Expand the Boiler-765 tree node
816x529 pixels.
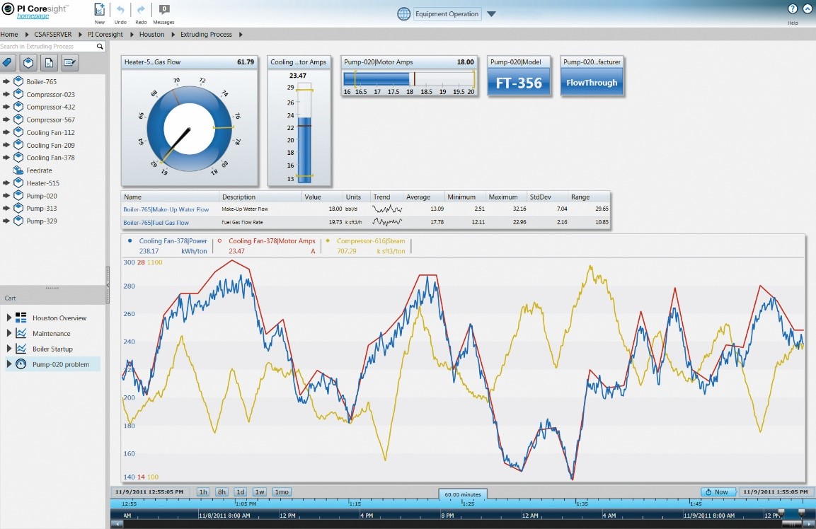click(6, 82)
